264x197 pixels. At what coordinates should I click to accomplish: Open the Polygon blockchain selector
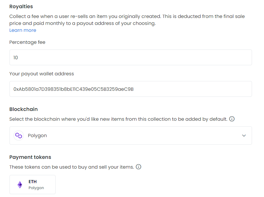tap(130, 136)
